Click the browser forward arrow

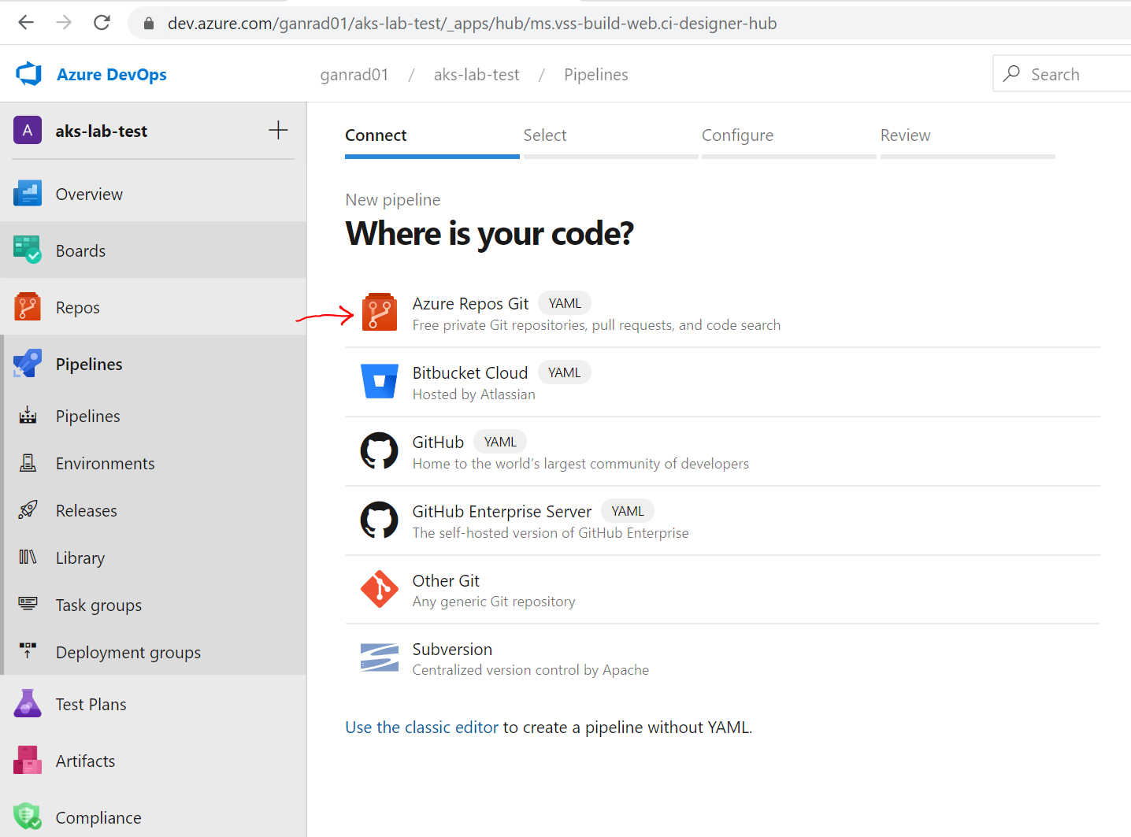coord(64,22)
